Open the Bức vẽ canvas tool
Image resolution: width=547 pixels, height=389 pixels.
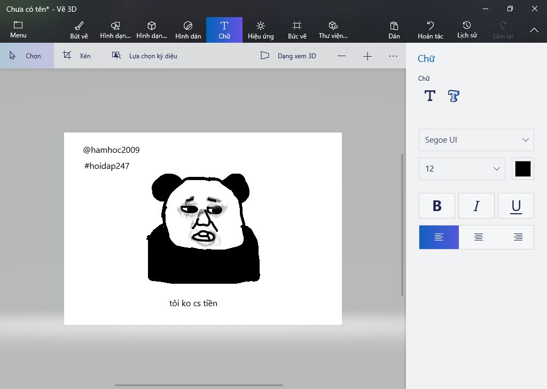(x=297, y=30)
